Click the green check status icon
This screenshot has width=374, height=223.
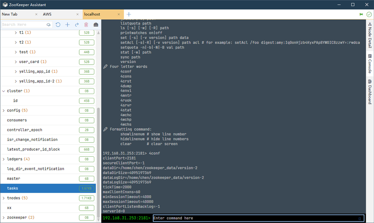pyautogui.click(x=369, y=14)
